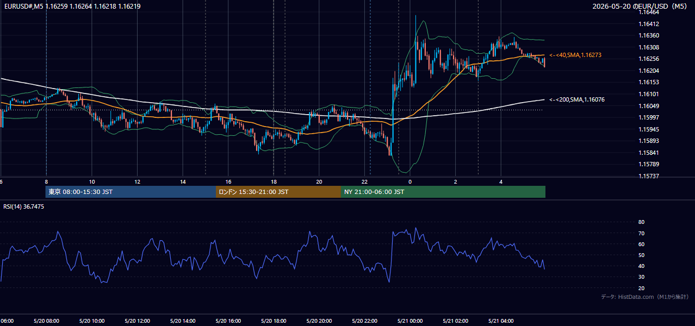
Task: Select the 2026-05-20 EUR/USD (M5) chart title
Action: (x=640, y=7)
